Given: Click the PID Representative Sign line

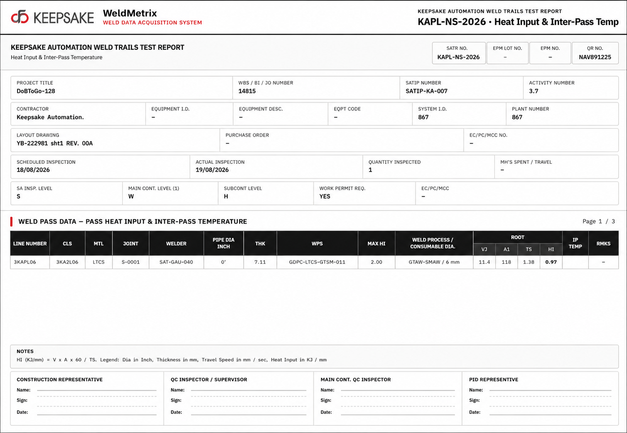Looking at the screenshot, I should click(x=551, y=401).
